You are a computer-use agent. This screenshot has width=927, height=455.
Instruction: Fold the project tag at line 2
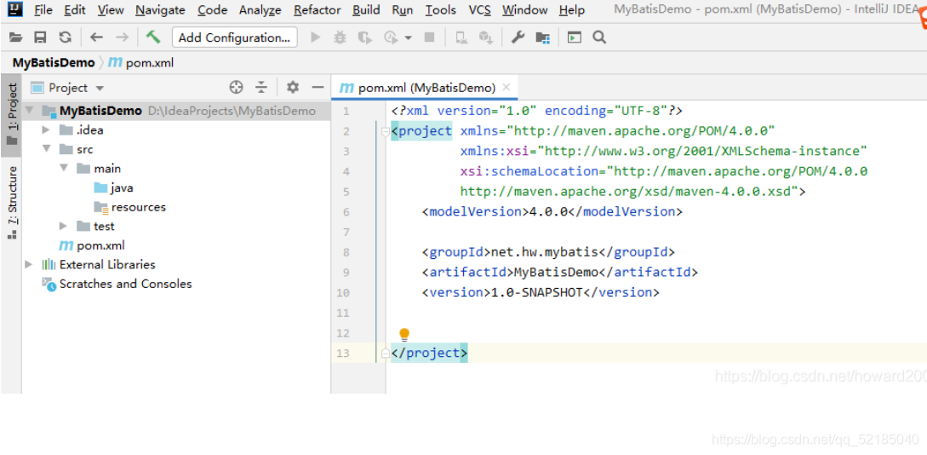point(386,131)
